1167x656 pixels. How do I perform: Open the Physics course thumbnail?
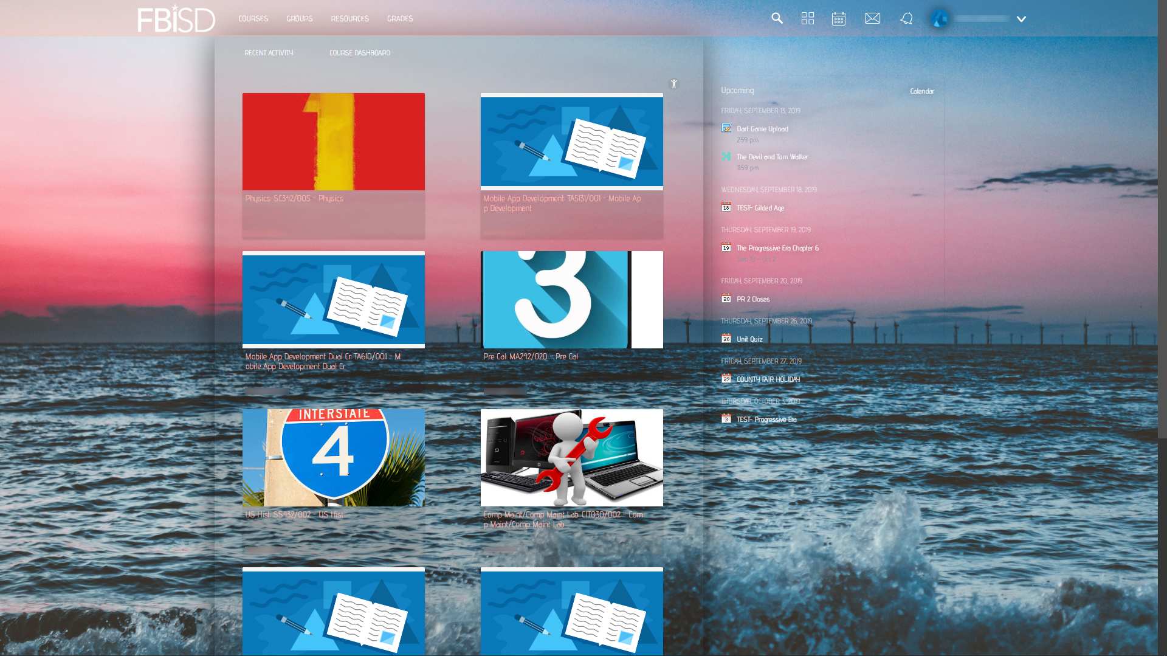[334, 142]
